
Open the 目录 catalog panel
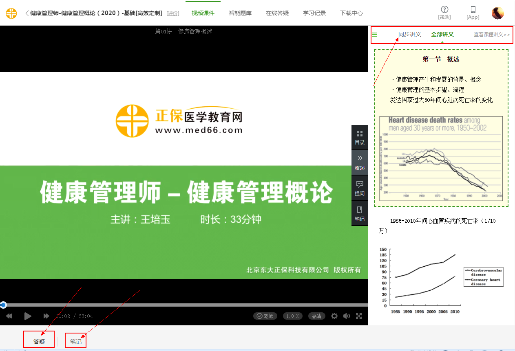pos(359,138)
